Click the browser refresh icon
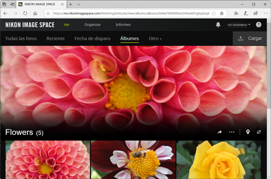271x179 pixels. (25, 14)
